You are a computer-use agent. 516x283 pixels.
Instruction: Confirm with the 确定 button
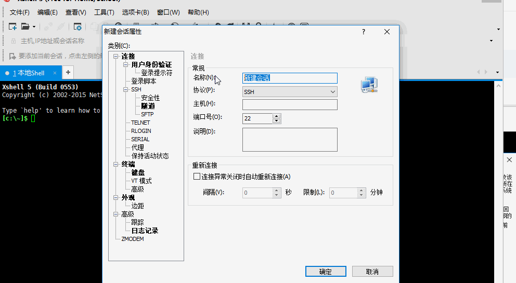click(326, 272)
